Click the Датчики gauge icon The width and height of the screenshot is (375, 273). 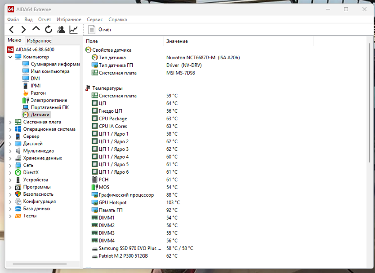[x=26, y=114]
